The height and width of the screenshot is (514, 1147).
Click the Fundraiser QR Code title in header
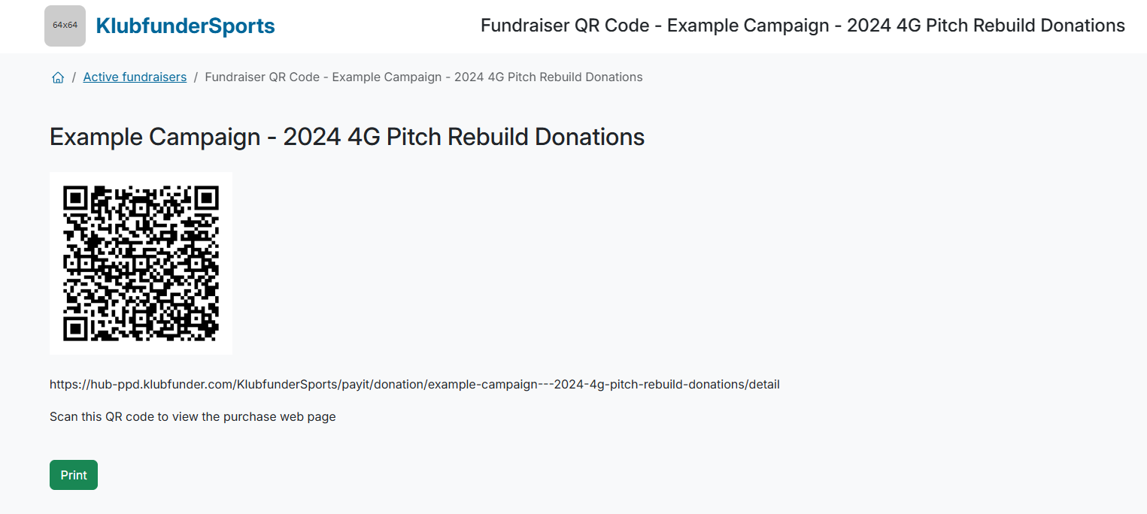click(803, 26)
